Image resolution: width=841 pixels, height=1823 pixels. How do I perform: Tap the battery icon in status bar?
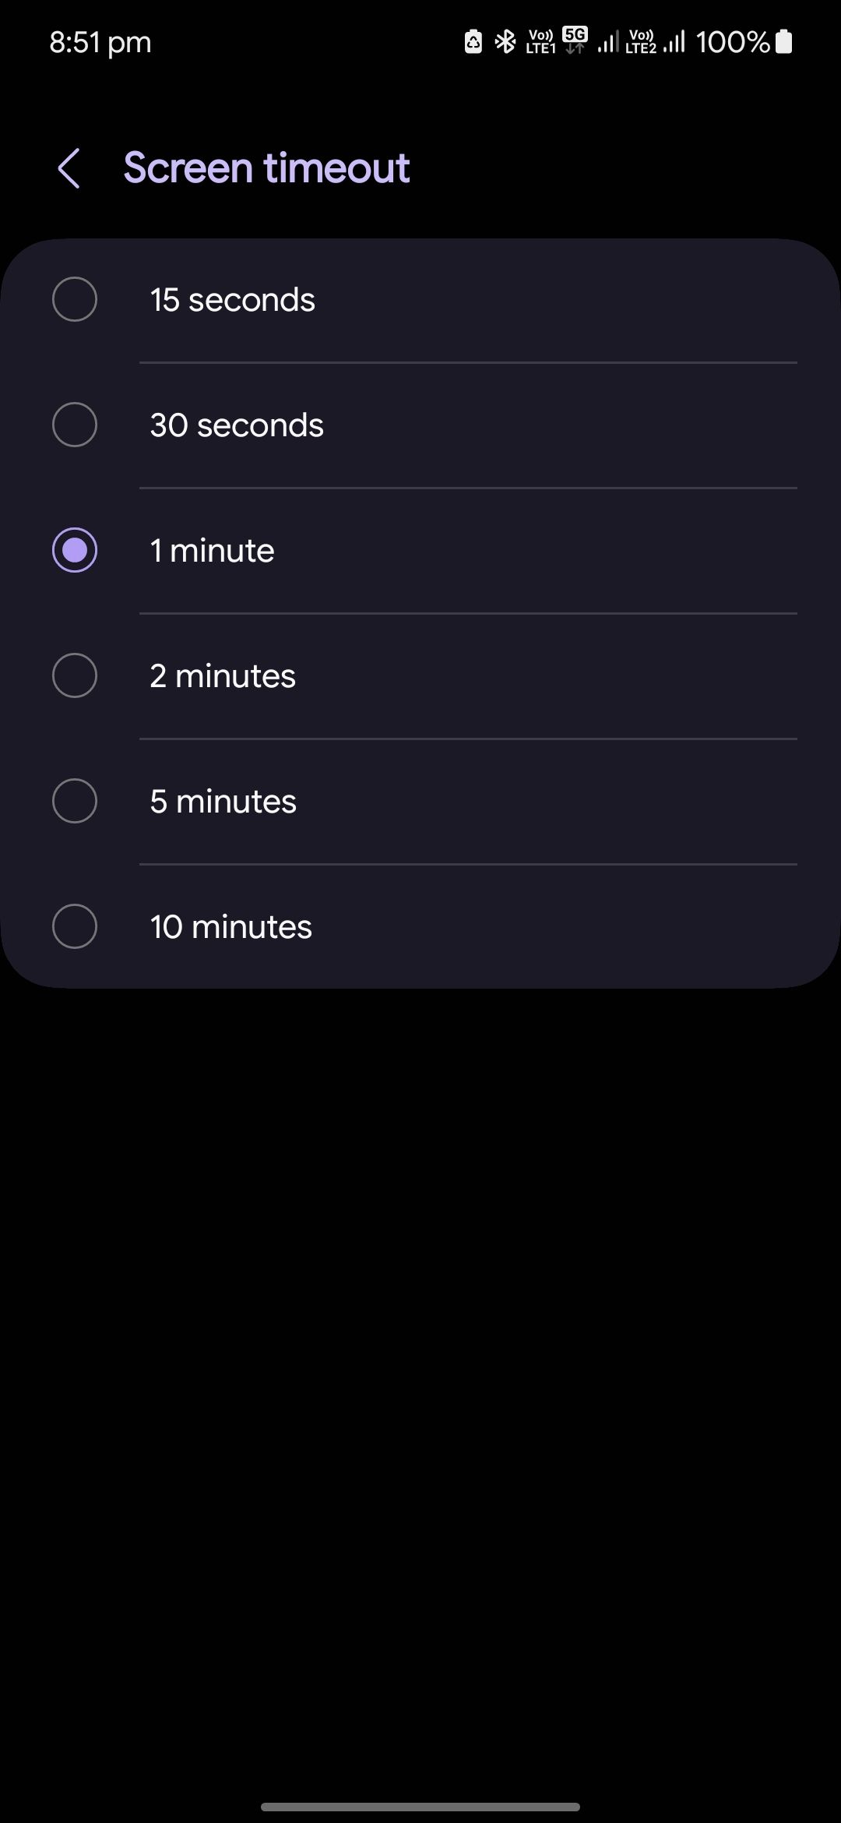[784, 41]
